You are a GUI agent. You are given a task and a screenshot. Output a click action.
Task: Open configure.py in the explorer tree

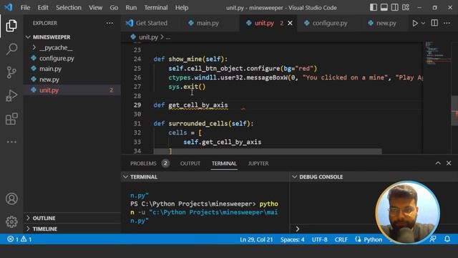click(72, 58)
